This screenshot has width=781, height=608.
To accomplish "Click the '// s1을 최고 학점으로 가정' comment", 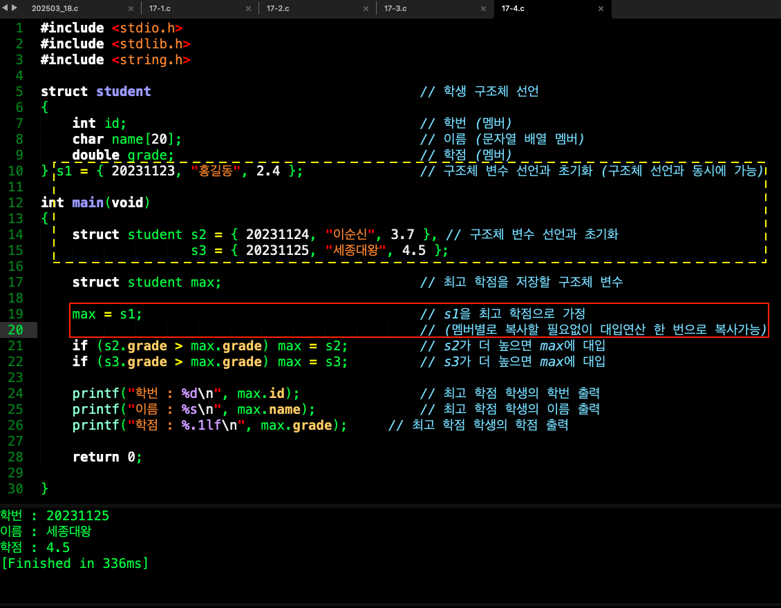I will point(502,314).
